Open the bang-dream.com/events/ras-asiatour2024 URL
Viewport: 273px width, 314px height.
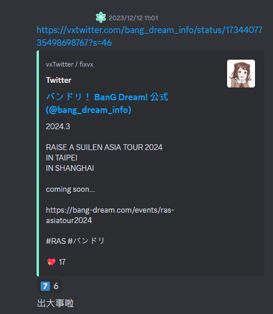tap(110, 216)
